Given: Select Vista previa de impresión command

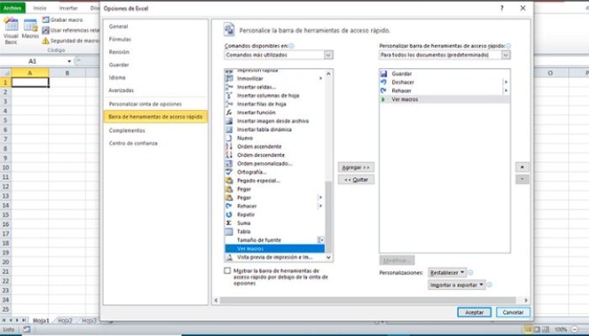Looking at the screenshot, I should coord(274,257).
